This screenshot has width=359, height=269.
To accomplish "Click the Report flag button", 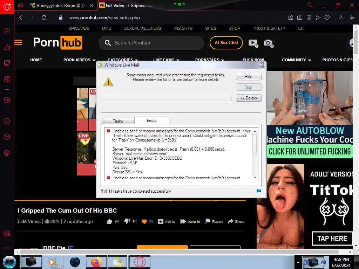I will [214, 221].
